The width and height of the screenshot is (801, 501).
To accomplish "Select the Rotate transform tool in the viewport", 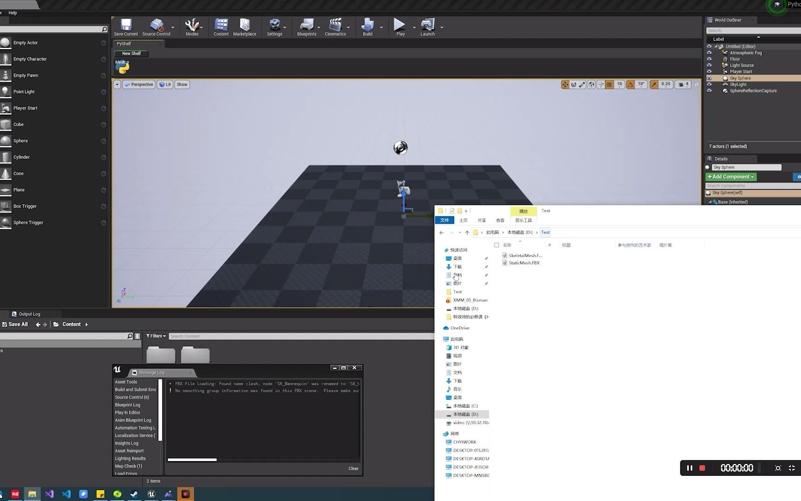I will click(574, 84).
